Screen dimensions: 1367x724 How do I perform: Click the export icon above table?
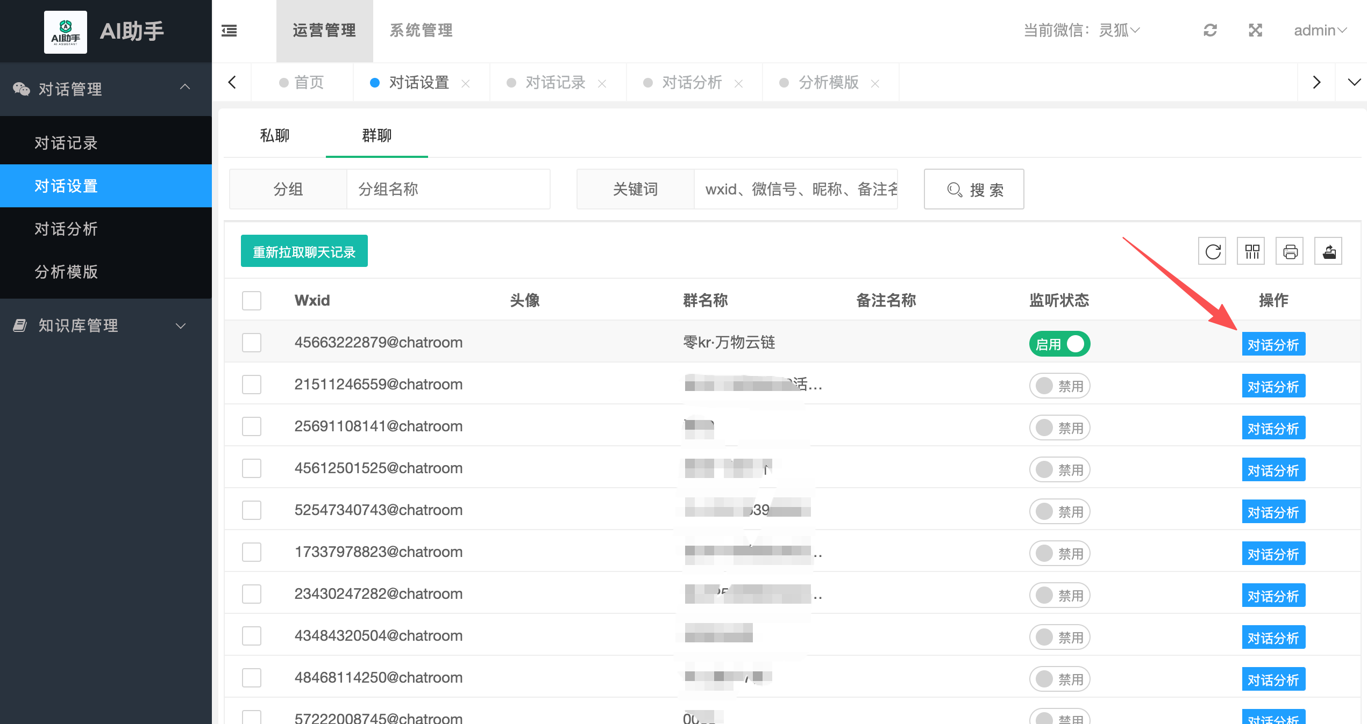point(1329,251)
